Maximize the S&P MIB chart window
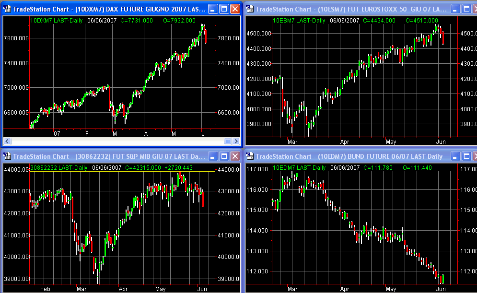The height and width of the screenshot is (293, 477). [224, 156]
